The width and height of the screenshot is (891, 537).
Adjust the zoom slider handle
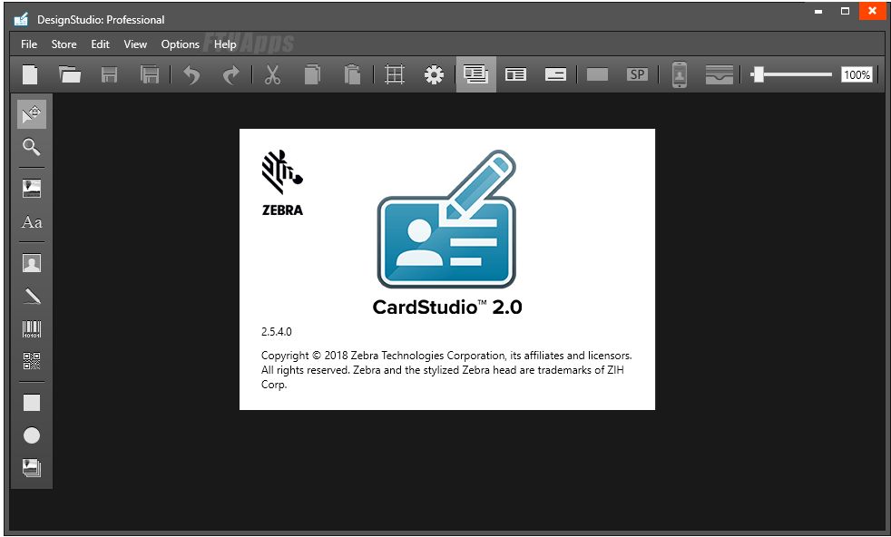click(758, 74)
